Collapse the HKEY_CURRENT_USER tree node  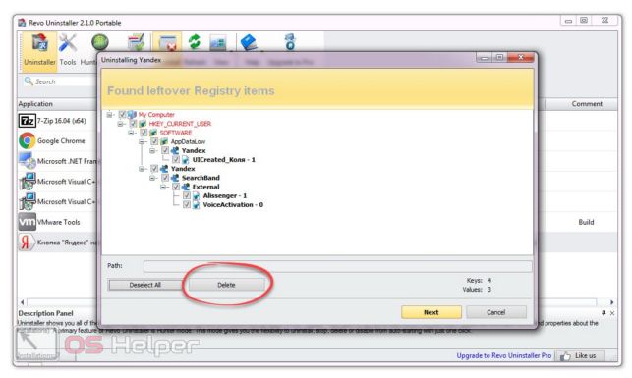pyautogui.click(x=120, y=124)
